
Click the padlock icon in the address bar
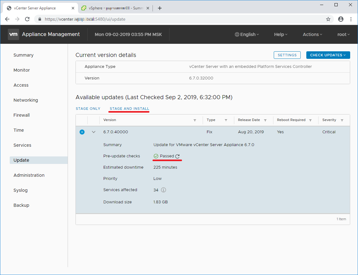point(39,19)
